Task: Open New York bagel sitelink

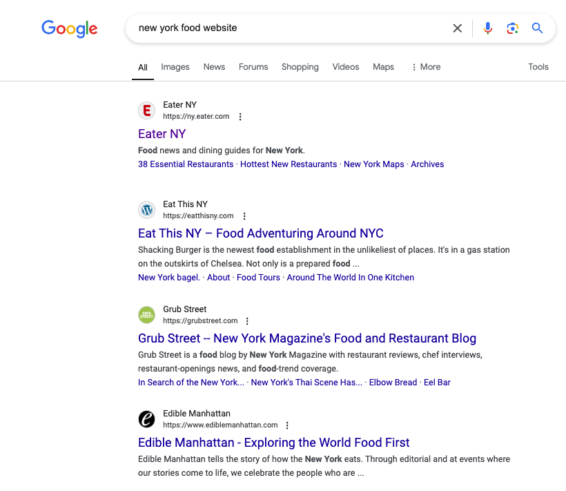Action: [169, 278]
